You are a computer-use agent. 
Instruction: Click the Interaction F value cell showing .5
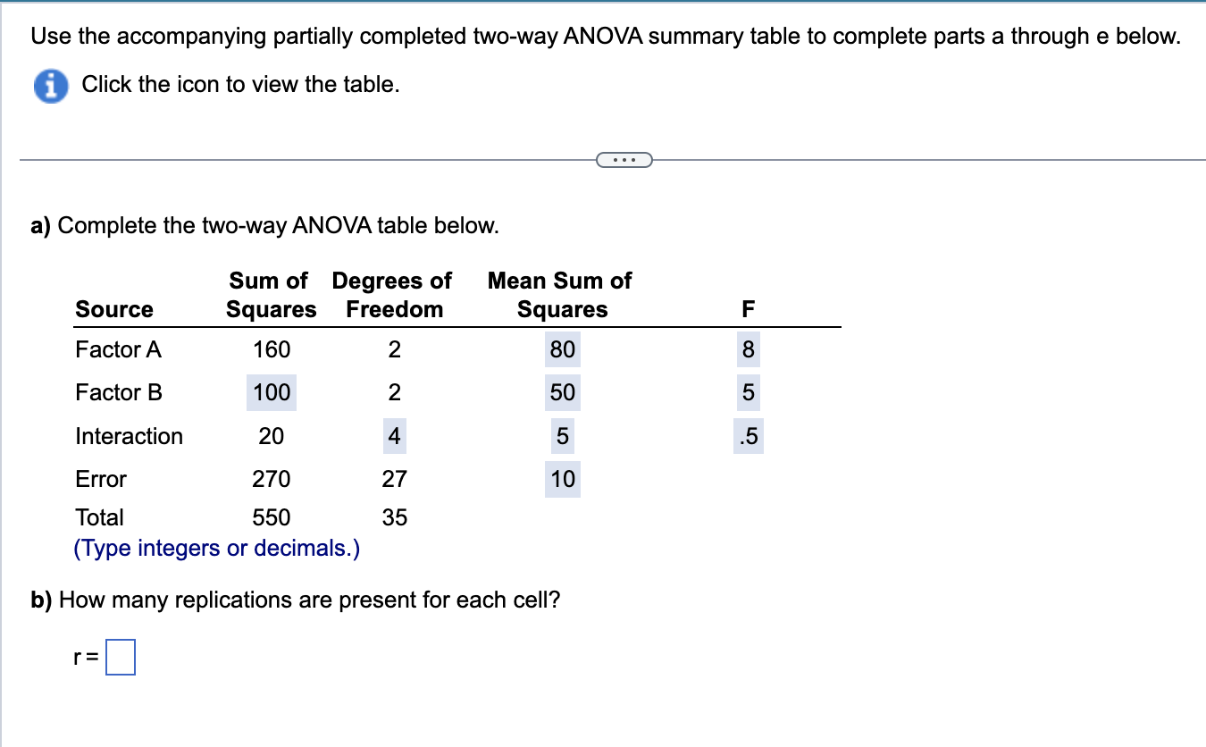(x=747, y=436)
